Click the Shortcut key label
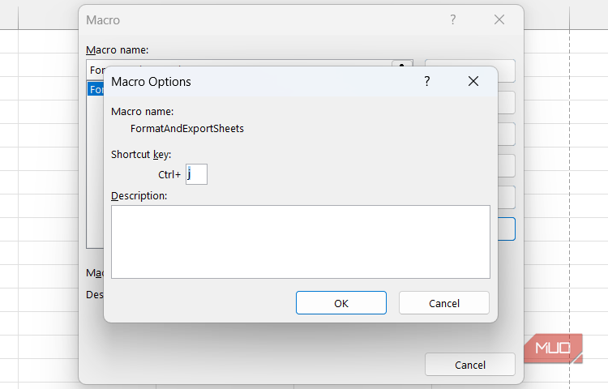Viewport: 608px width, 389px height. (141, 154)
